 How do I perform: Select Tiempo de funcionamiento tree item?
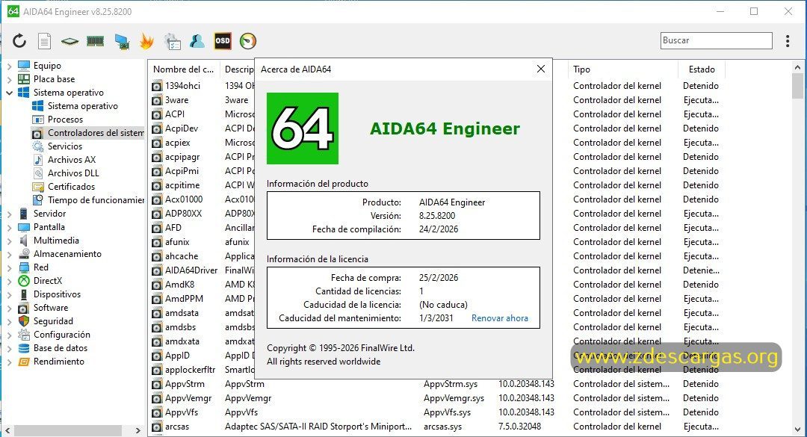[x=96, y=199]
